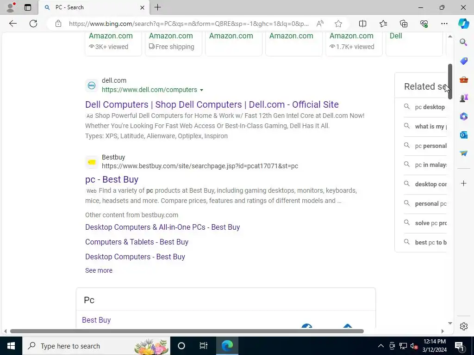474x355 pixels.
Task: Open sidebar Games chess icon
Action: 463,98
